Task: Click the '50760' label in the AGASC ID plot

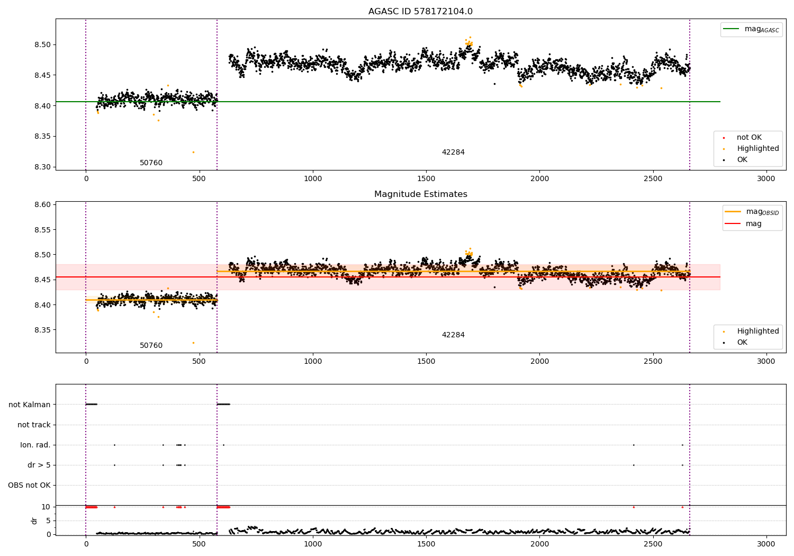Action: (x=151, y=163)
